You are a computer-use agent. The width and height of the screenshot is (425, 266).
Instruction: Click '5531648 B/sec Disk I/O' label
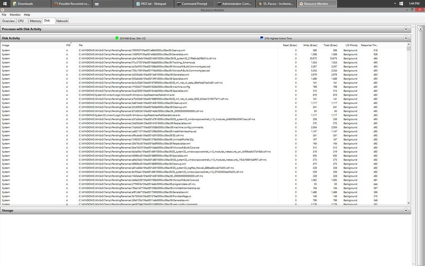[x=132, y=39]
